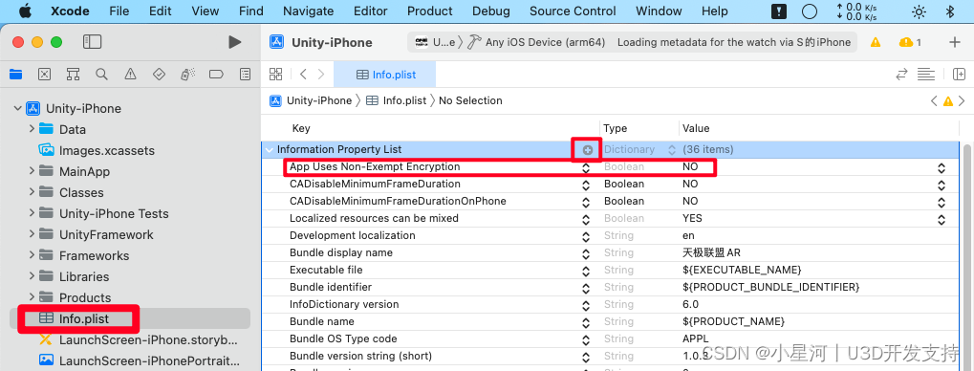
Task: Toggle the navigator sidebar panel
Action: tap(92, 42)
